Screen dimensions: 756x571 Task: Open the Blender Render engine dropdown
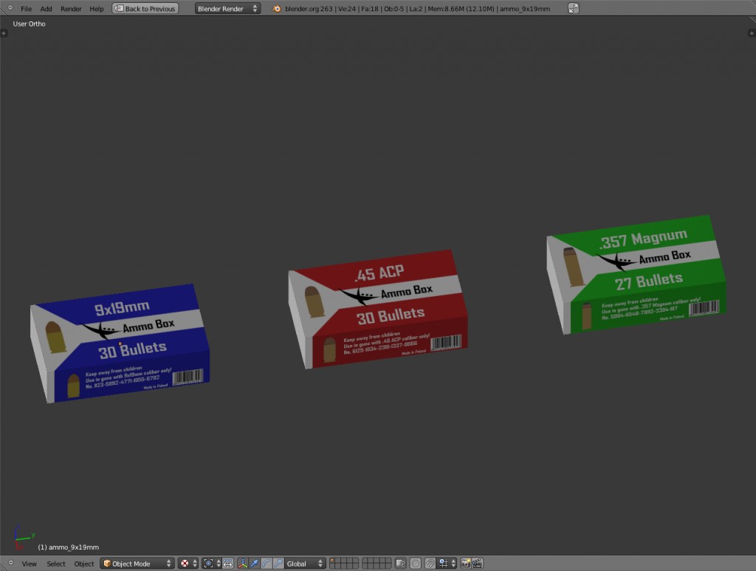tap(227, 9)
